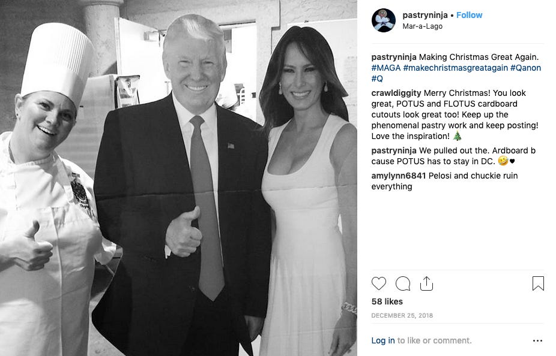Like the post with the heart icon

click(x=379, y=283)
